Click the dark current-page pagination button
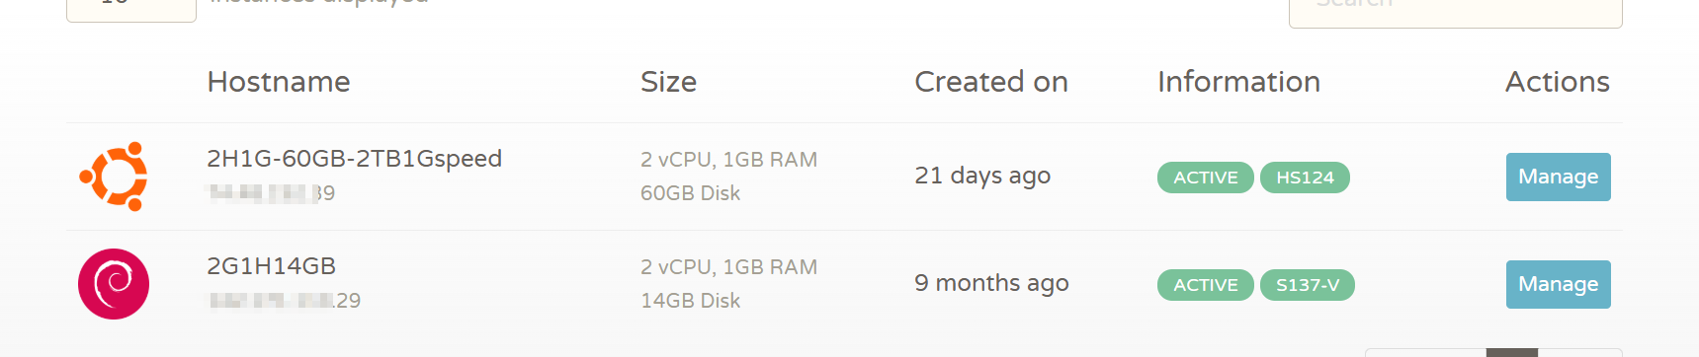 [1512, 352]
